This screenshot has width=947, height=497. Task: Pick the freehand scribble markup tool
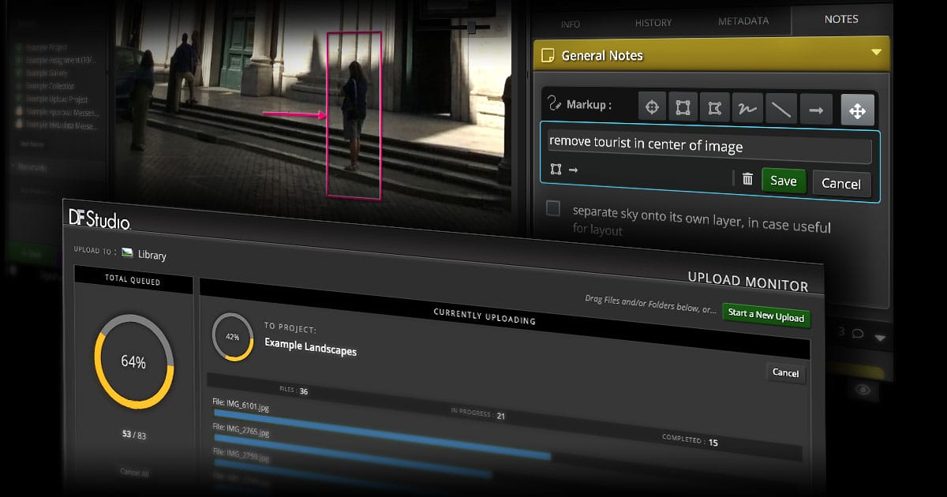click(747, 110)
